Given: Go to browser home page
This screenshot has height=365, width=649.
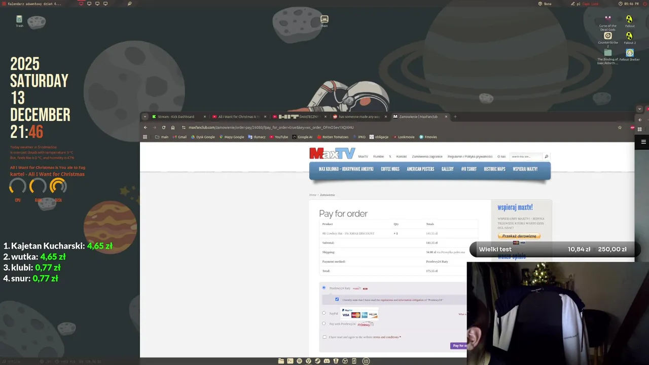Looking at the screenshot, I should click(172, 127).
